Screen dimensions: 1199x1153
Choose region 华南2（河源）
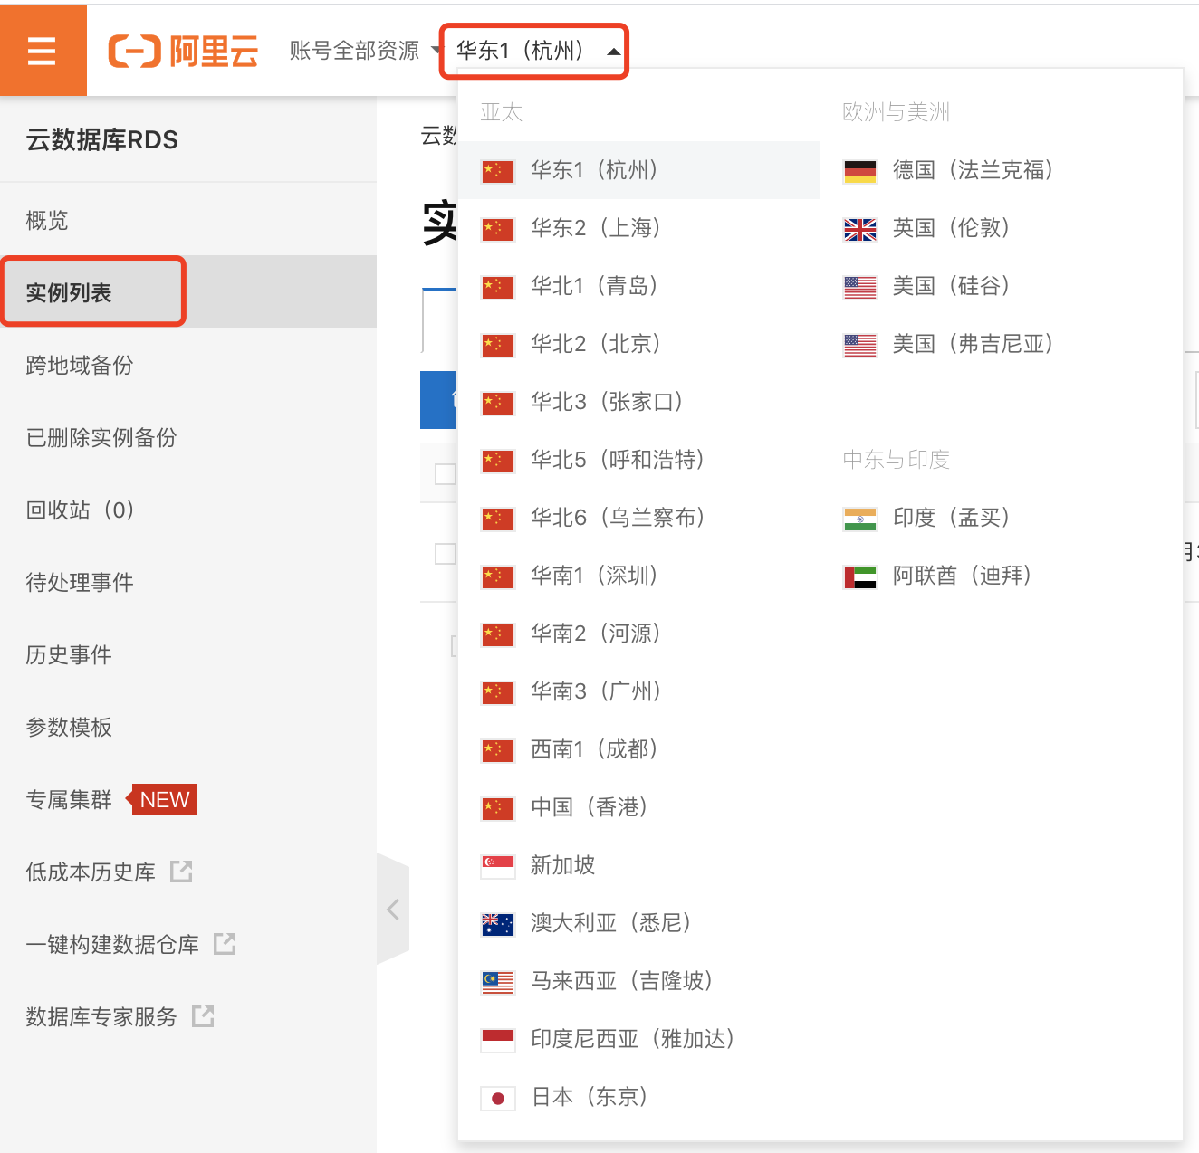pos(639,634)
